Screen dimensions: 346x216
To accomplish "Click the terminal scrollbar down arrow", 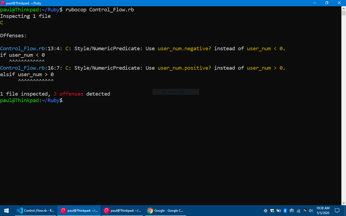I will click(x=344, y=203).
